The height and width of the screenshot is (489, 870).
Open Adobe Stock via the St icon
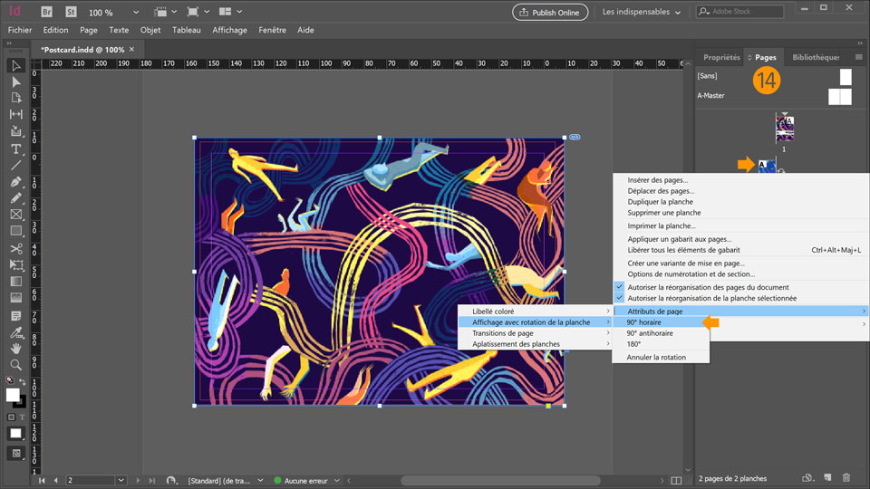coord(71,13)
